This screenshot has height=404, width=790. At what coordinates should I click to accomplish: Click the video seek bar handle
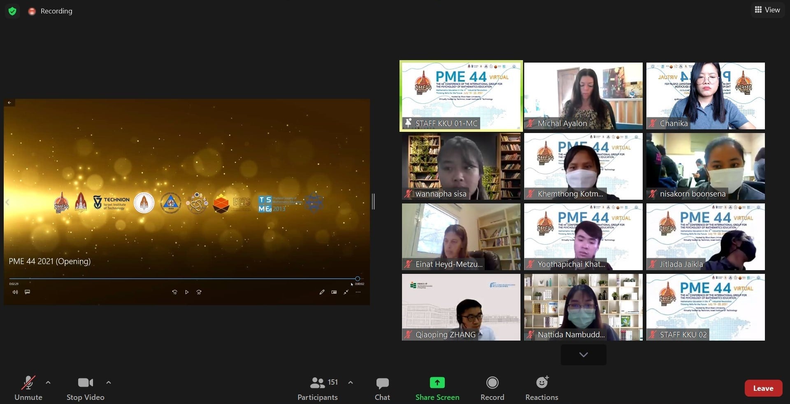coord(357,279)
